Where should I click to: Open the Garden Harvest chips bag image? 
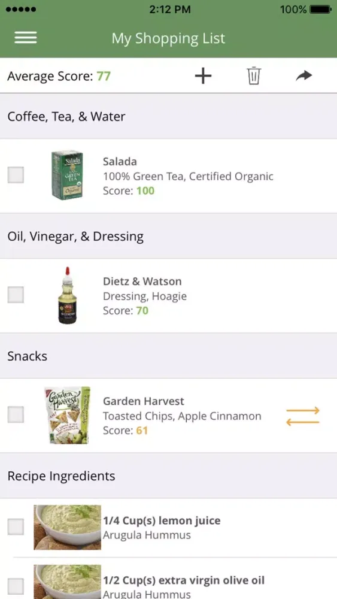67,415
